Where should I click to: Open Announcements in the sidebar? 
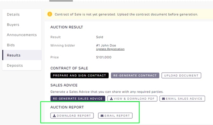pyautogui.click(x=22, y=35)
